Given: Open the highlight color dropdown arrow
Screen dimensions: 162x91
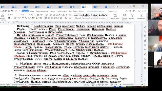Looking at the screenshot, I should point(34,18).
